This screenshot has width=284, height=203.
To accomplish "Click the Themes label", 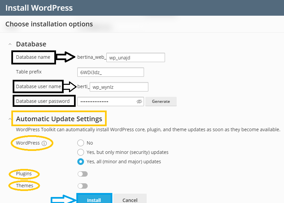I will coord(24,186).
